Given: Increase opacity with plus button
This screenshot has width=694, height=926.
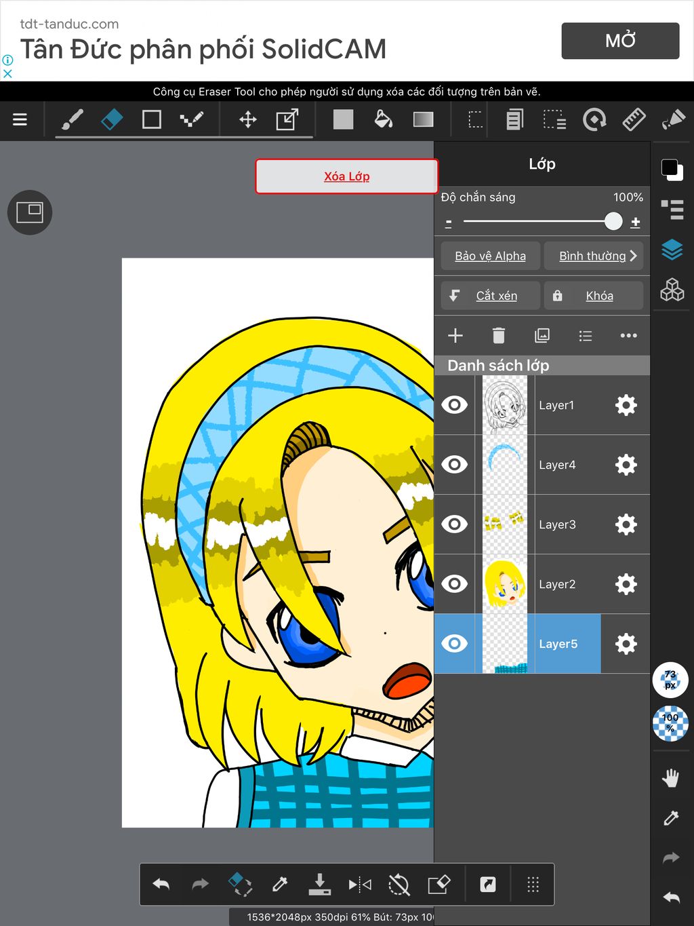Looking at the screenshot, I should click(x=636, y=222).
